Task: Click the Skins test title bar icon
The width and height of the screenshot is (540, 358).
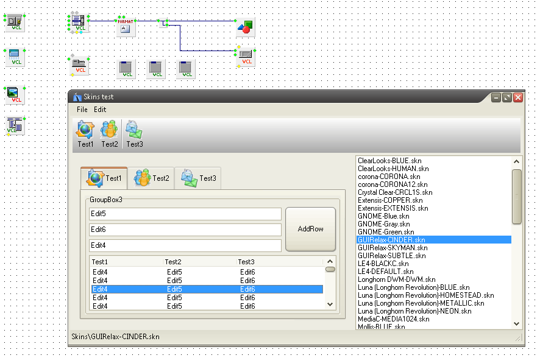Action: 77,97
